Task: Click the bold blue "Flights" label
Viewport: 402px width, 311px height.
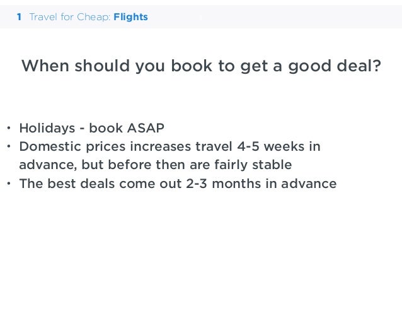Action: (131, 17)
